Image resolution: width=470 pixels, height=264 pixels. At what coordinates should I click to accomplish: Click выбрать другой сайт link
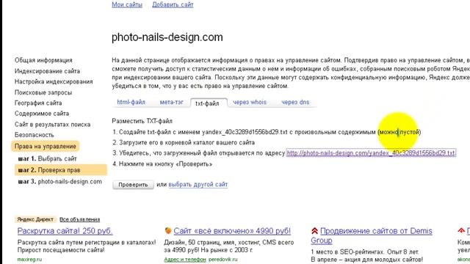[x=198, y=184]
